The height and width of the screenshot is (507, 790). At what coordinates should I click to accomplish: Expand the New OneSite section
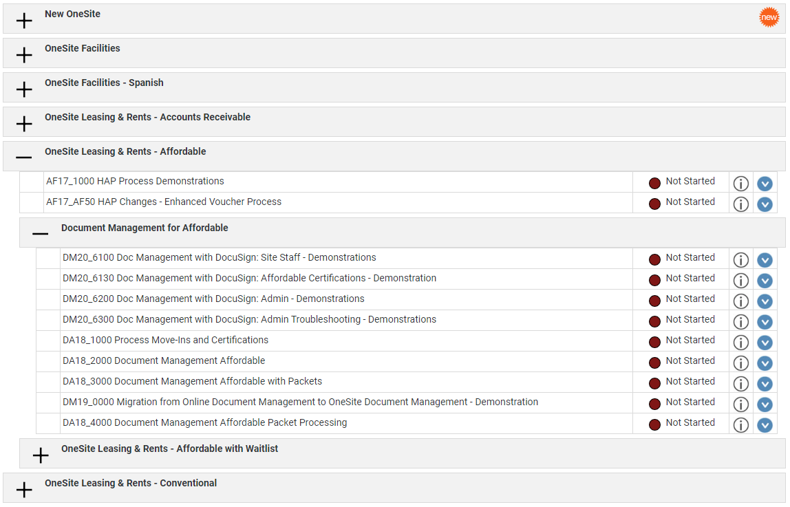click(x=23, y=21)
